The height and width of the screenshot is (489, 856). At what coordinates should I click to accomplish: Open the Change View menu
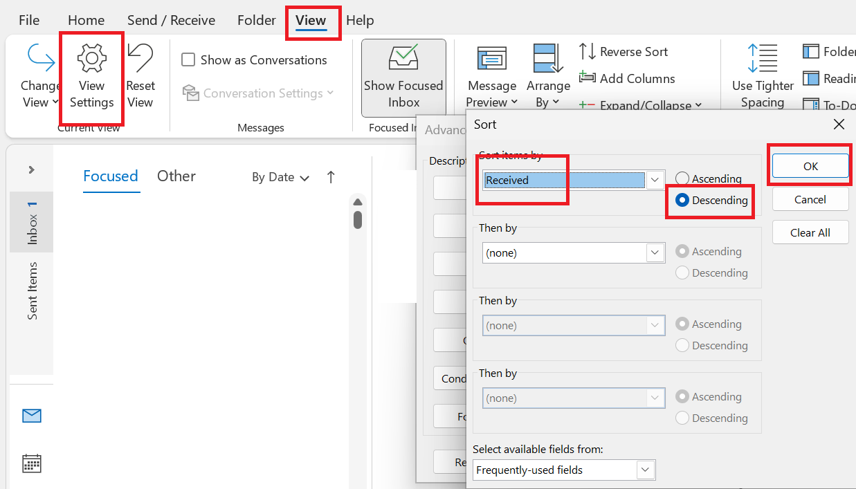click(x=40, y=76)
